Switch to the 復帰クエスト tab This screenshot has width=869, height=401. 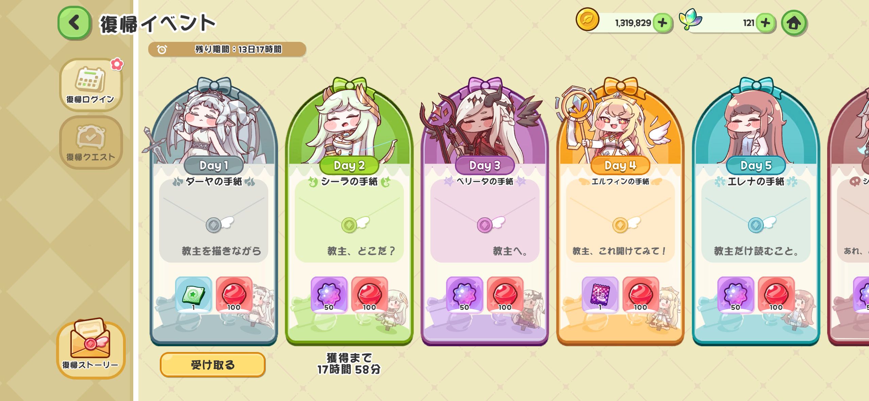90,143
